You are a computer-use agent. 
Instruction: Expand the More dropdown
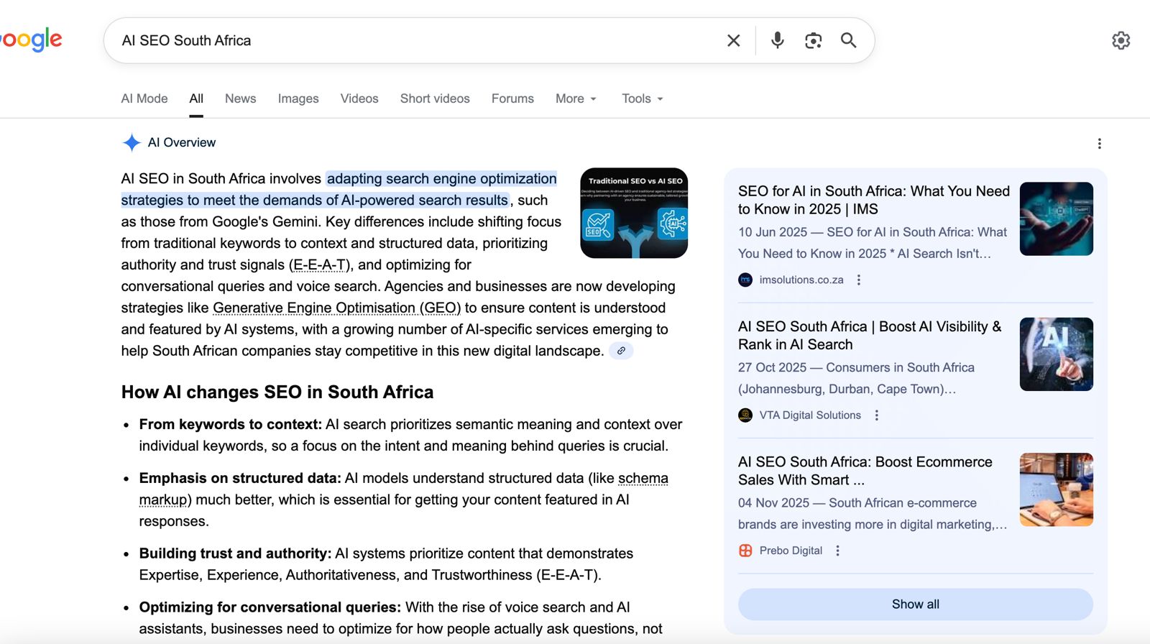coord(576,98)
